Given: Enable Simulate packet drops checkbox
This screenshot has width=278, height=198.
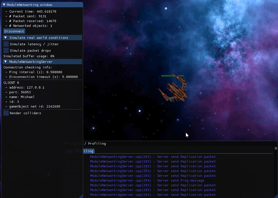Looking at the screenshot, I should [6, 51].
